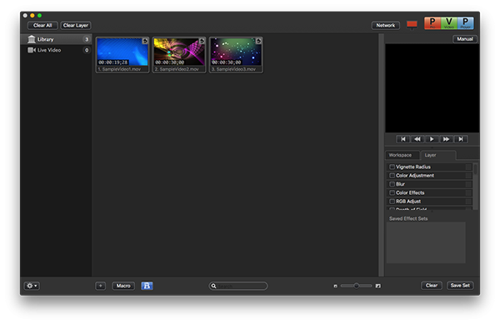Click Library item count badge 3
This screenshot has width=500, height=324.
click(x=87, y=39)
